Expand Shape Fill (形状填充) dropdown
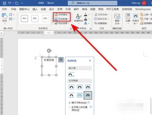 tap(69, 15)
